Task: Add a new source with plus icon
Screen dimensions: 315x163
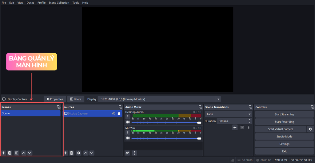Action: [66, 153]
